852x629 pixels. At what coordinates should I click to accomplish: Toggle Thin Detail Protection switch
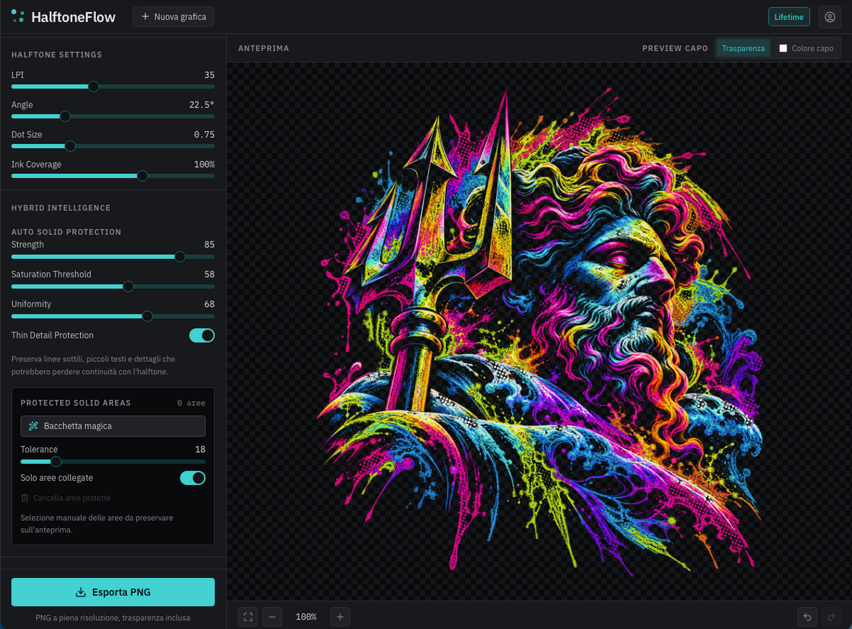tap(202, 335)
